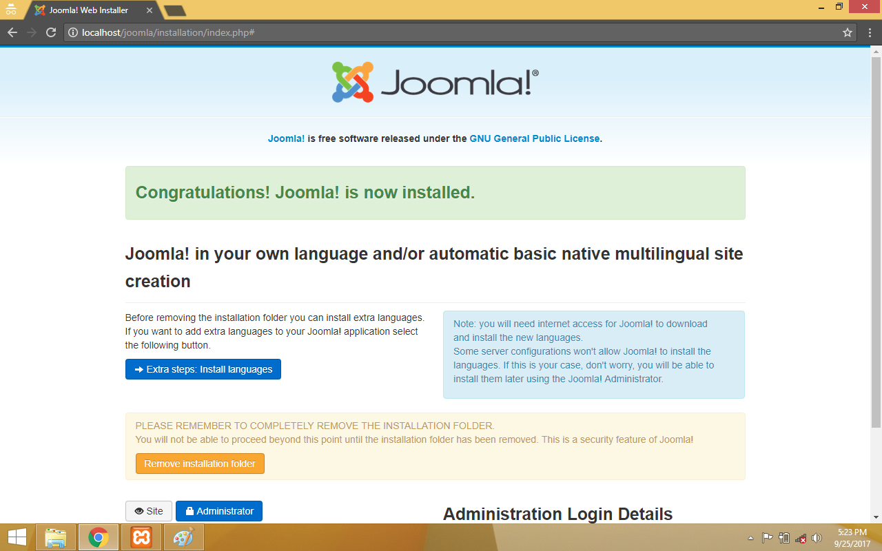Show hidden system tray icons
This screenshot has width=882, height=551.
pos(750,538)
